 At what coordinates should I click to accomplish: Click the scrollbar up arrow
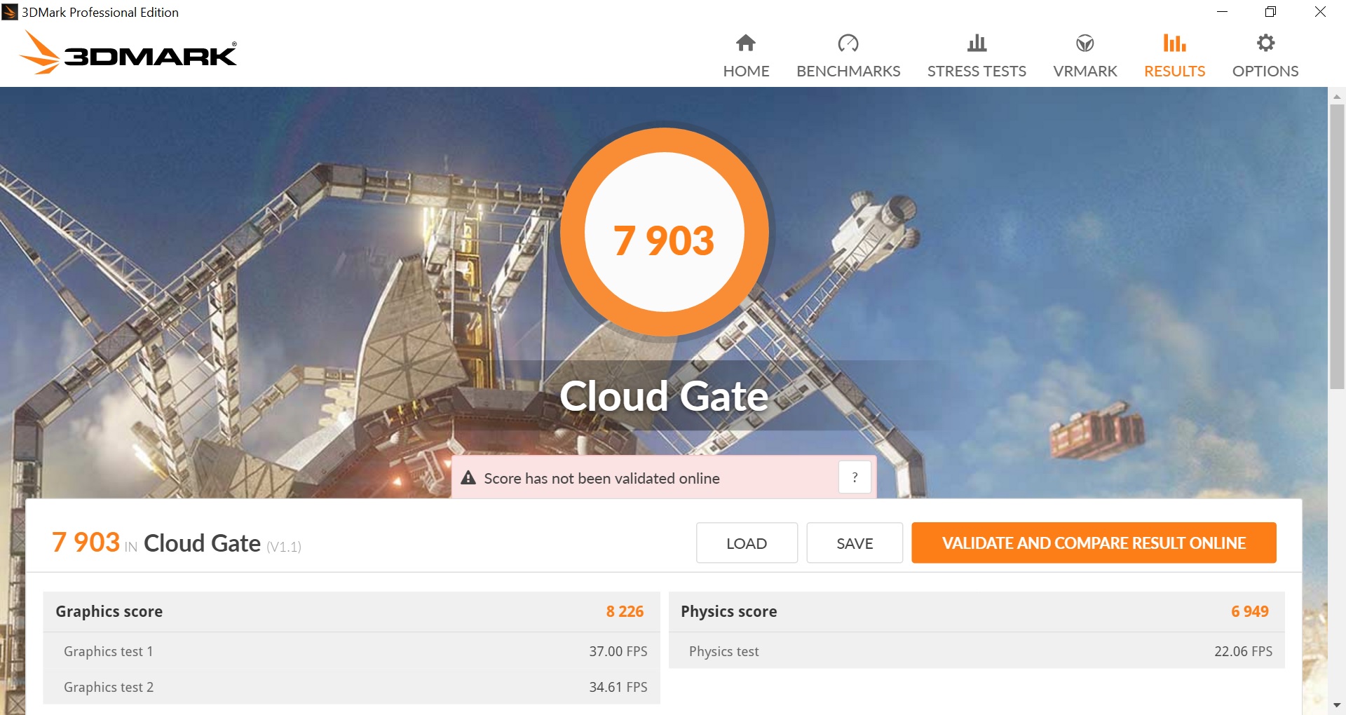1337,97
